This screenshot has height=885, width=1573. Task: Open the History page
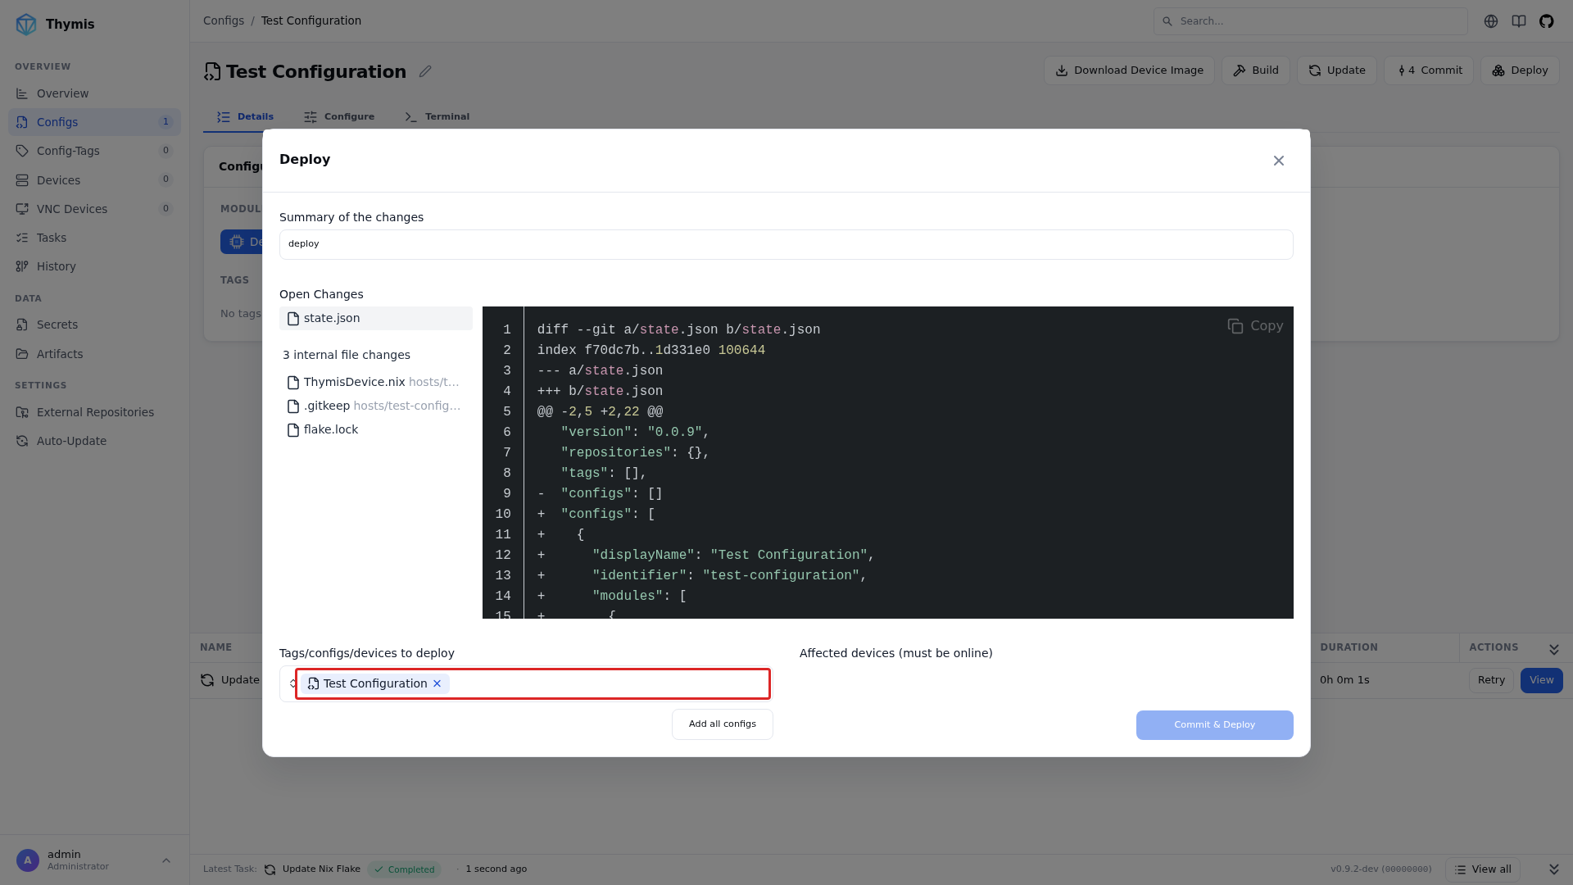pyautogui.click(x=94, y=266)
